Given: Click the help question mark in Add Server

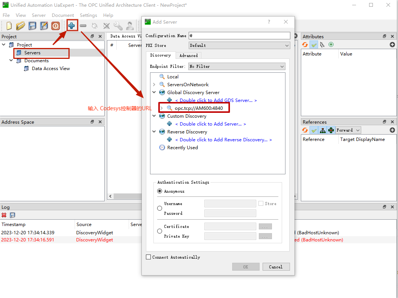Looking at the screenshot, I should [269, 22].
